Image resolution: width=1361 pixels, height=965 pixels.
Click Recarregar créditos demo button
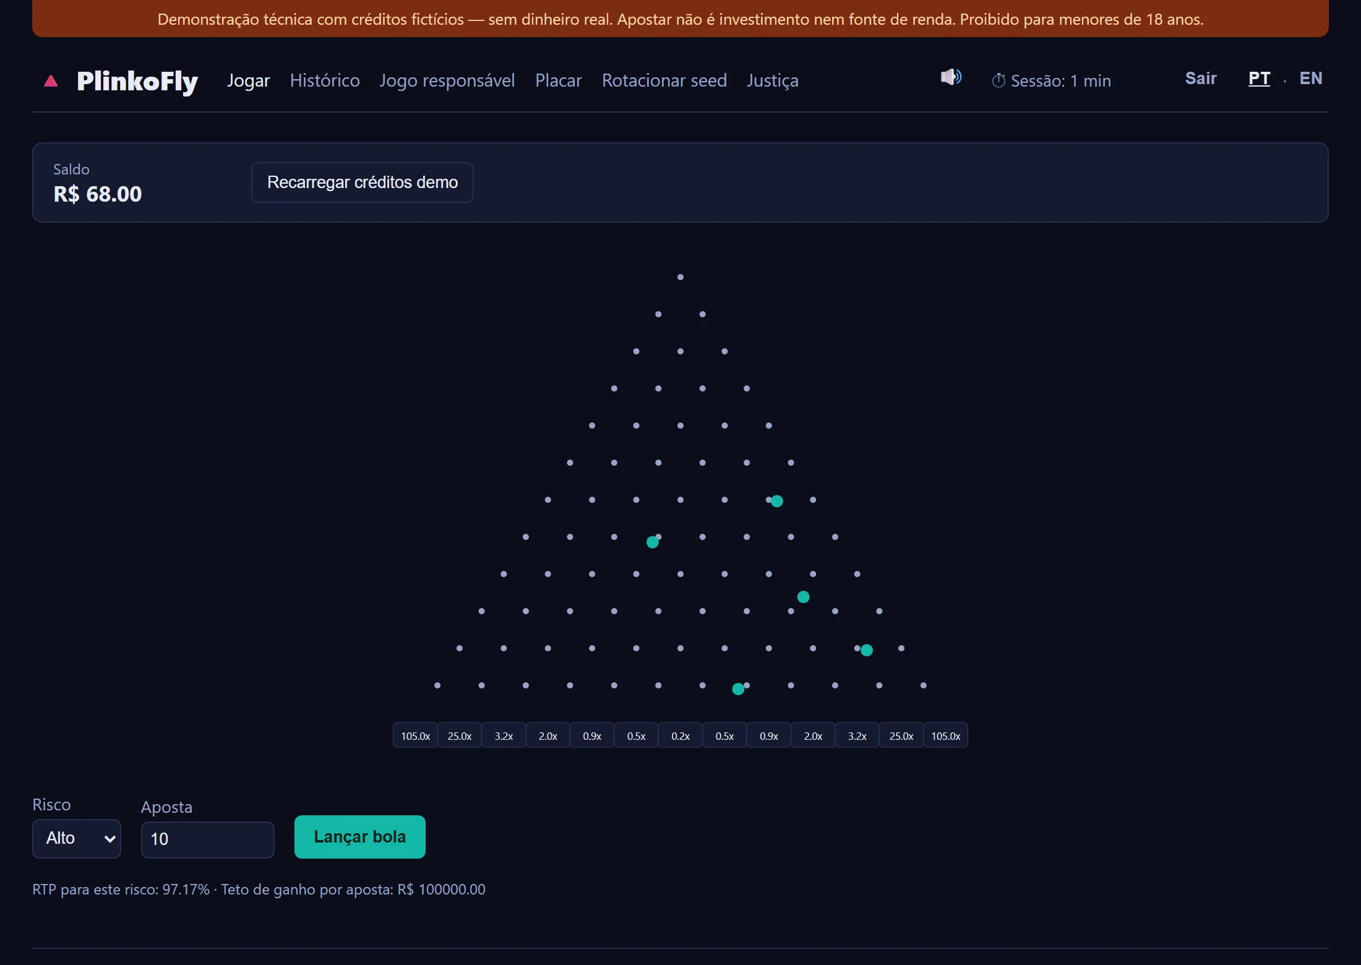(363, 182)
